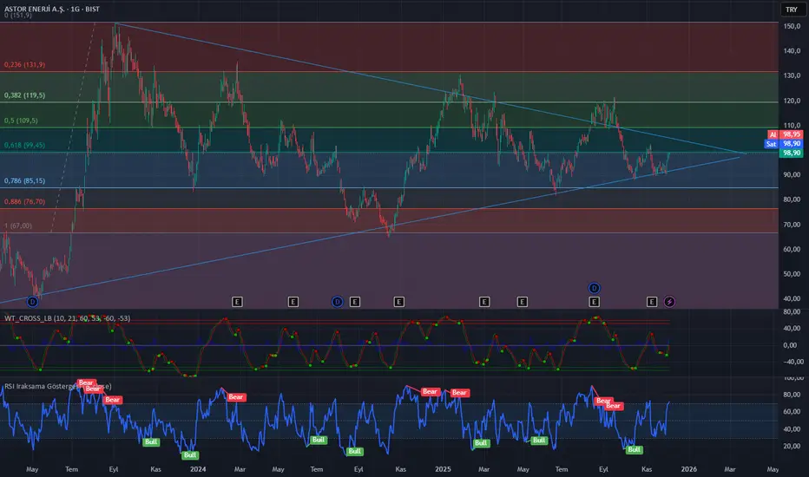Click the Bear divergence label near Mar 2024
This screenshot has width=809, height=477.
(236, 397)
